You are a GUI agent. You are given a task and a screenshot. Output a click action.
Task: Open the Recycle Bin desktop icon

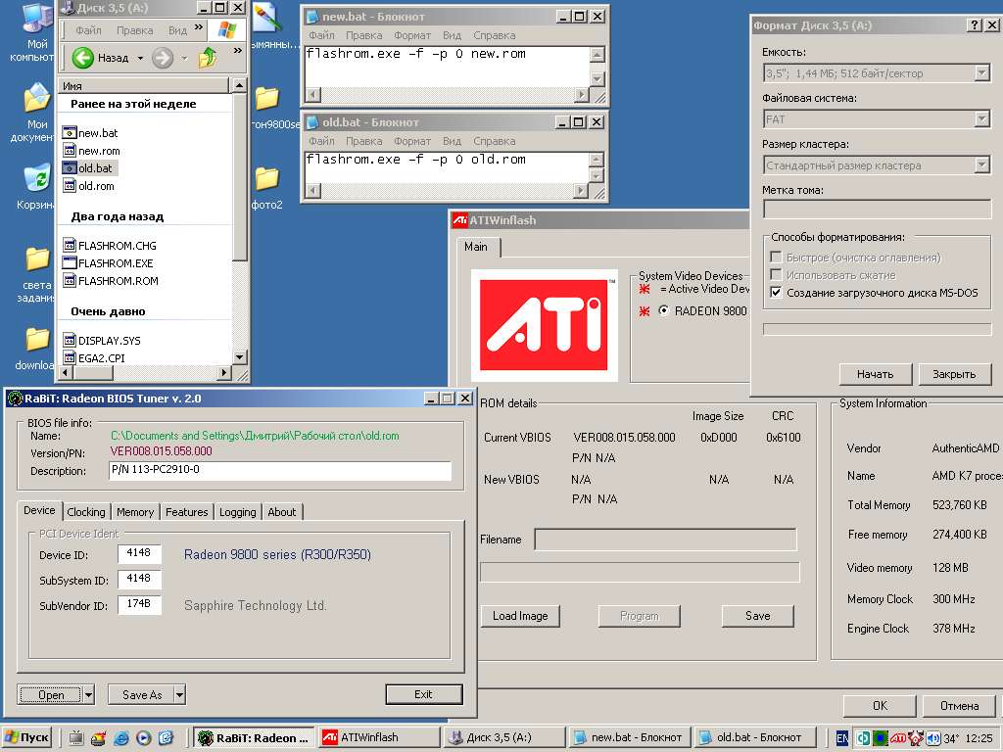(37, 177)
